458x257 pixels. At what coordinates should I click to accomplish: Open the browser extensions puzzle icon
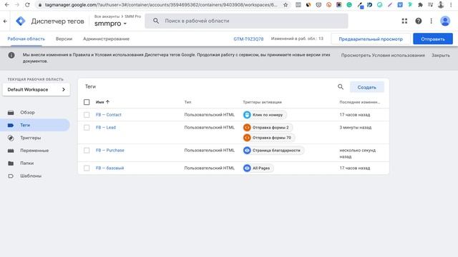pos(420,5)
